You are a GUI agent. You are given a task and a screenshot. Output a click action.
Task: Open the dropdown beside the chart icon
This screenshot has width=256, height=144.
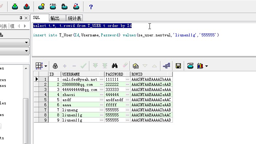click(206, 66)
